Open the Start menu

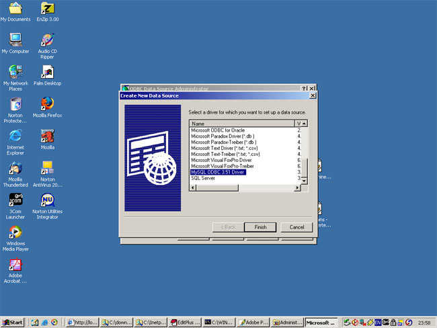(x=13, y=323)
